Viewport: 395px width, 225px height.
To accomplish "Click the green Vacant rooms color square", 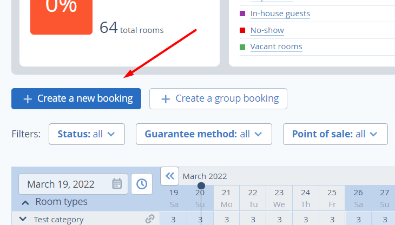I will click(x=242, y=47).
